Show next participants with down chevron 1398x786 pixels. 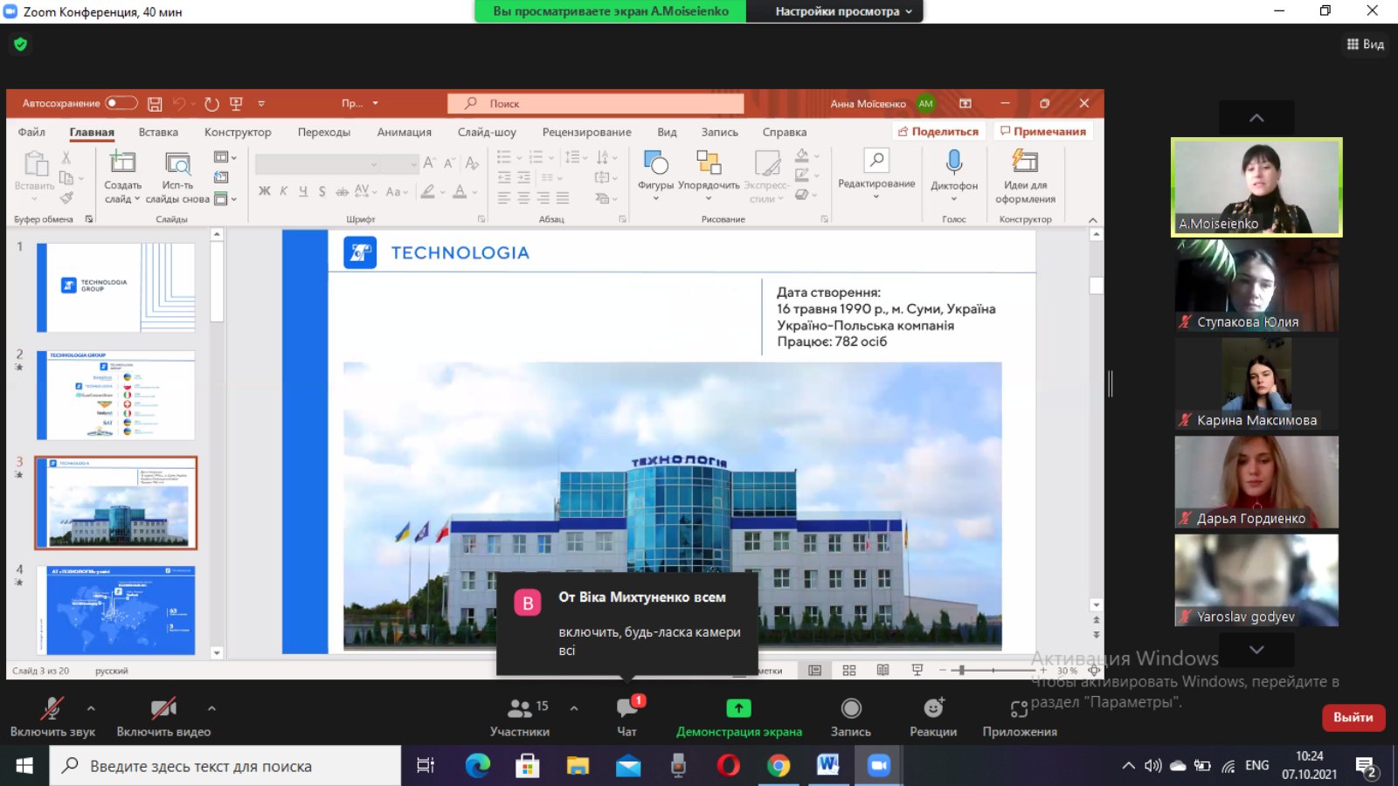tap(1256, 650)
